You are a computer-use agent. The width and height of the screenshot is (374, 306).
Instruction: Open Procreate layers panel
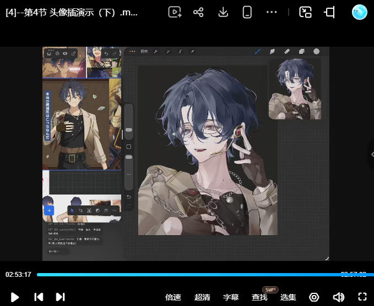(x=302, y=52)
